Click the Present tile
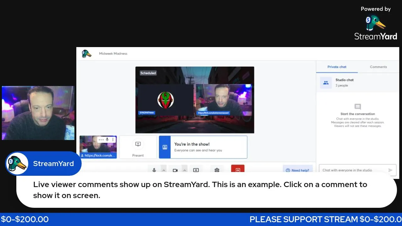This screenshot has width=402, height=226. click(138, 147)
